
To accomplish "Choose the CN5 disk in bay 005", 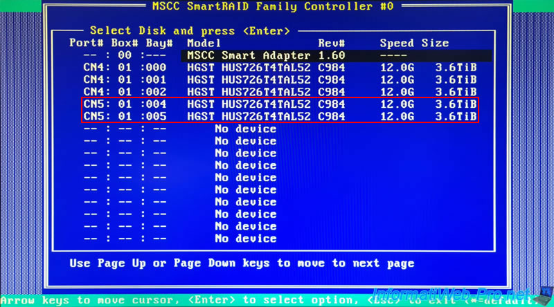I will pyautogui.click(x=277, y=116).
